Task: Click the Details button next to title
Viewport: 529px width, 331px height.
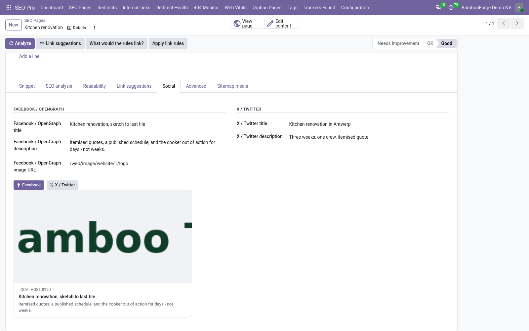Action: tap(76, 28)
